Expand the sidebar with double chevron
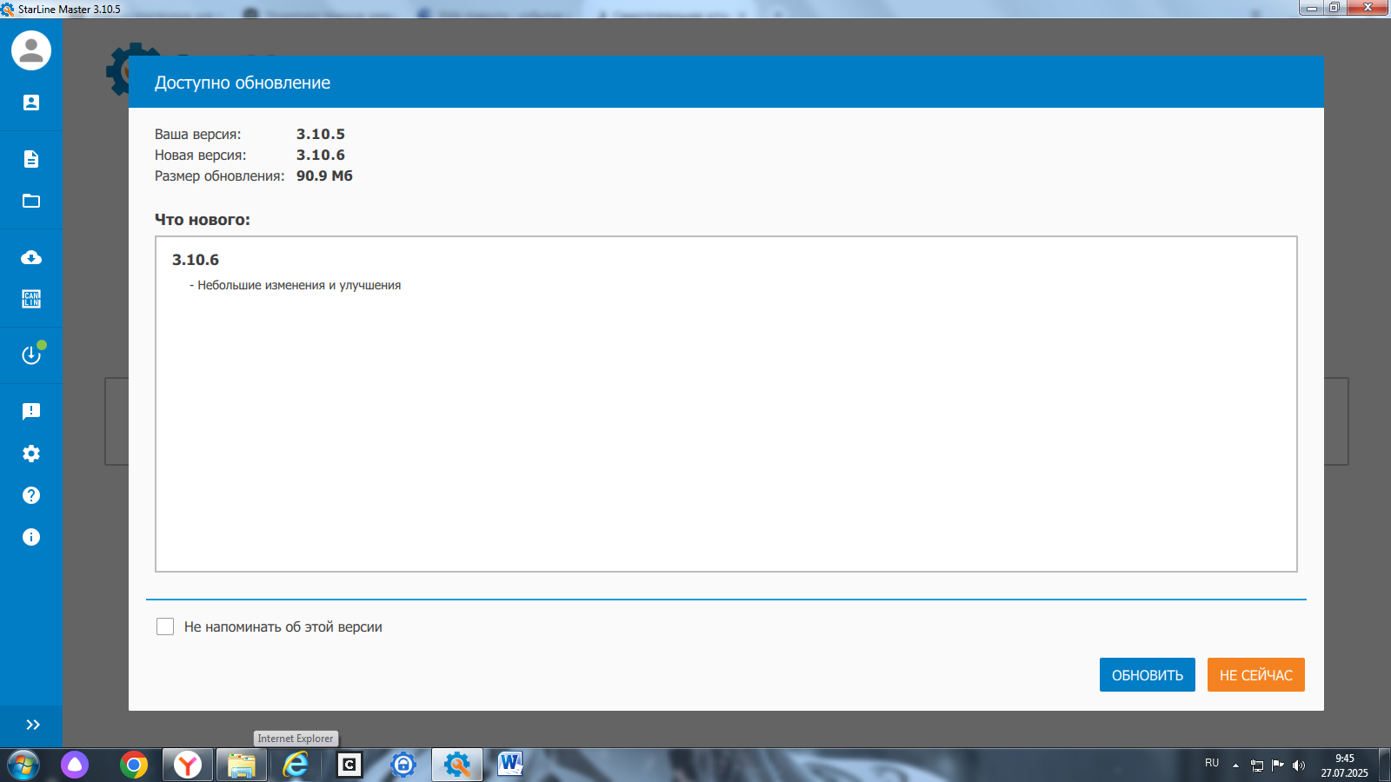The width and height of the screenshot is (1391, 782). (33, 725)
